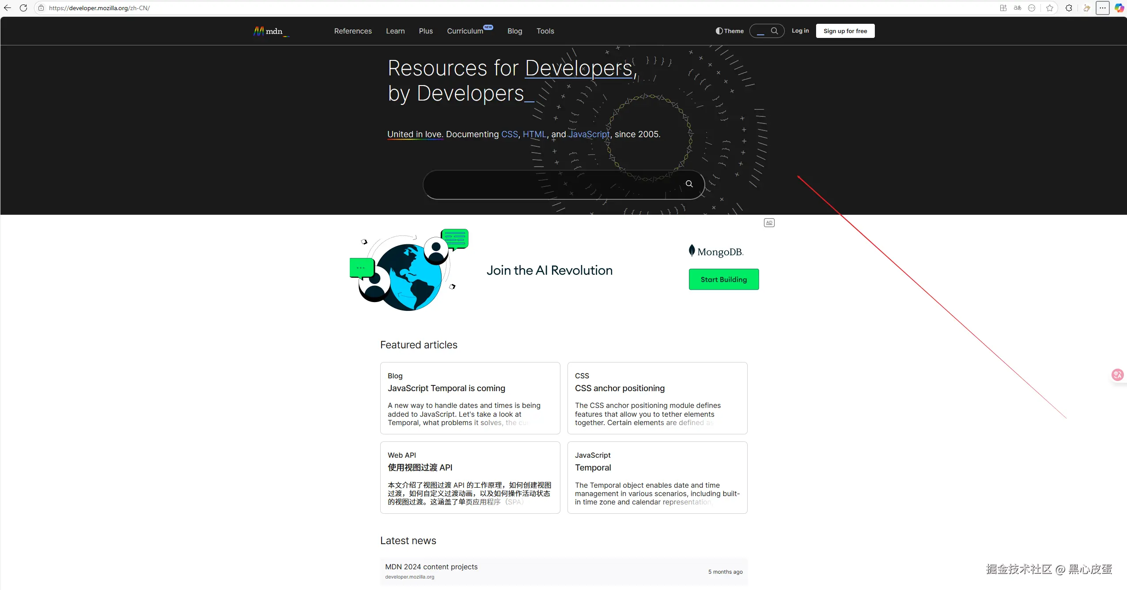Image resolution: width=1127 pixels, height=590 pixels.
Task: Open the Blog menu item
Action: coord(514,31)
